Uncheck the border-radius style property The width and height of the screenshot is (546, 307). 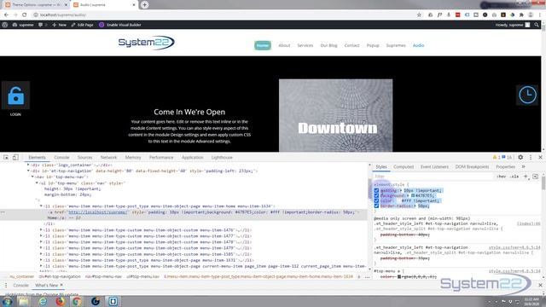(376, 206)
